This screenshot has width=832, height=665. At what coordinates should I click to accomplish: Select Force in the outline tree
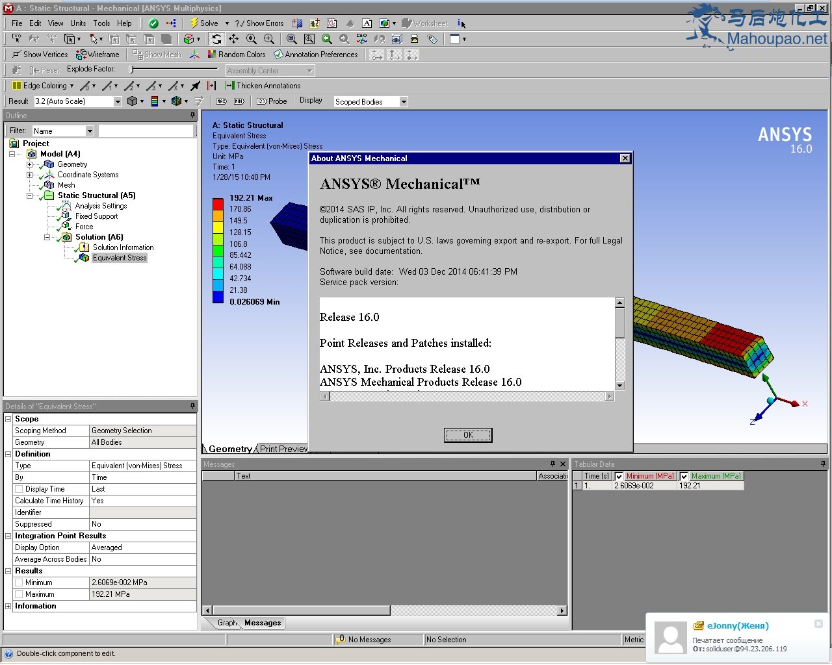[84, 227]
